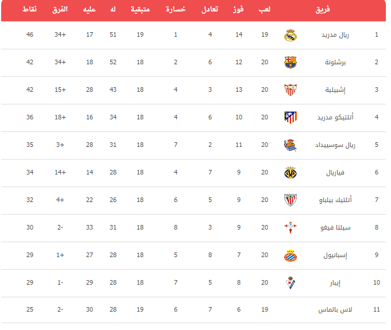Open the برشلونة team name link
Screen dimensions: 391x330
coord(335,63)
